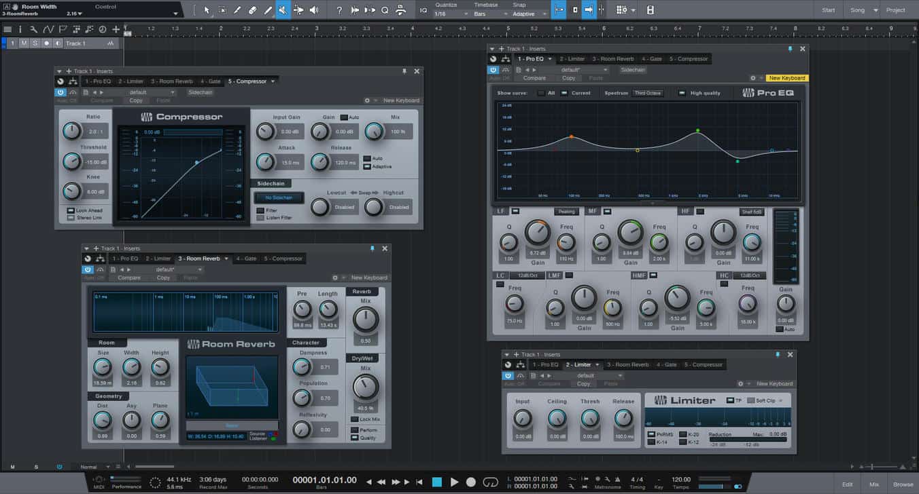Viewport: 919px width, 494px height.
Task: Arm Track 1 record button
Action: coord(47,43)
